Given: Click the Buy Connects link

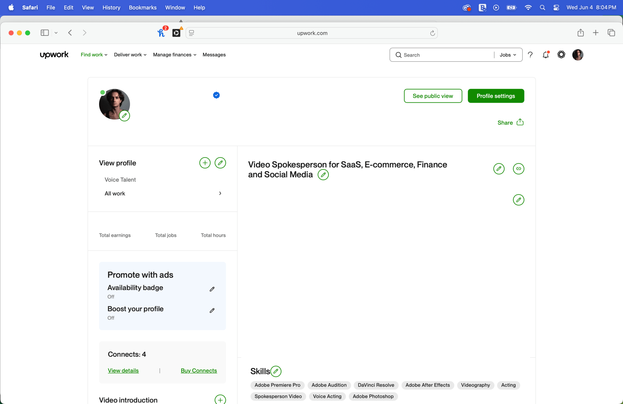Looking at the screenshot, I should click(199, 370).
